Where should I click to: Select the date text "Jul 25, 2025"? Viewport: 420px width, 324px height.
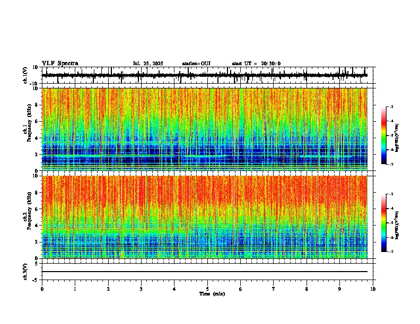148,64
